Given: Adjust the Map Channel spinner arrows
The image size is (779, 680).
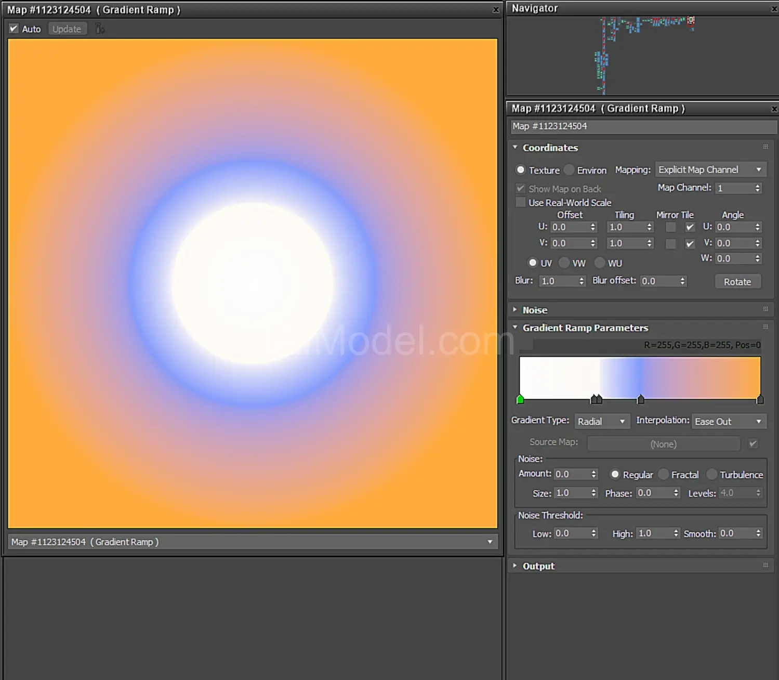Looking at the screenshot, I should click(758, 188).
